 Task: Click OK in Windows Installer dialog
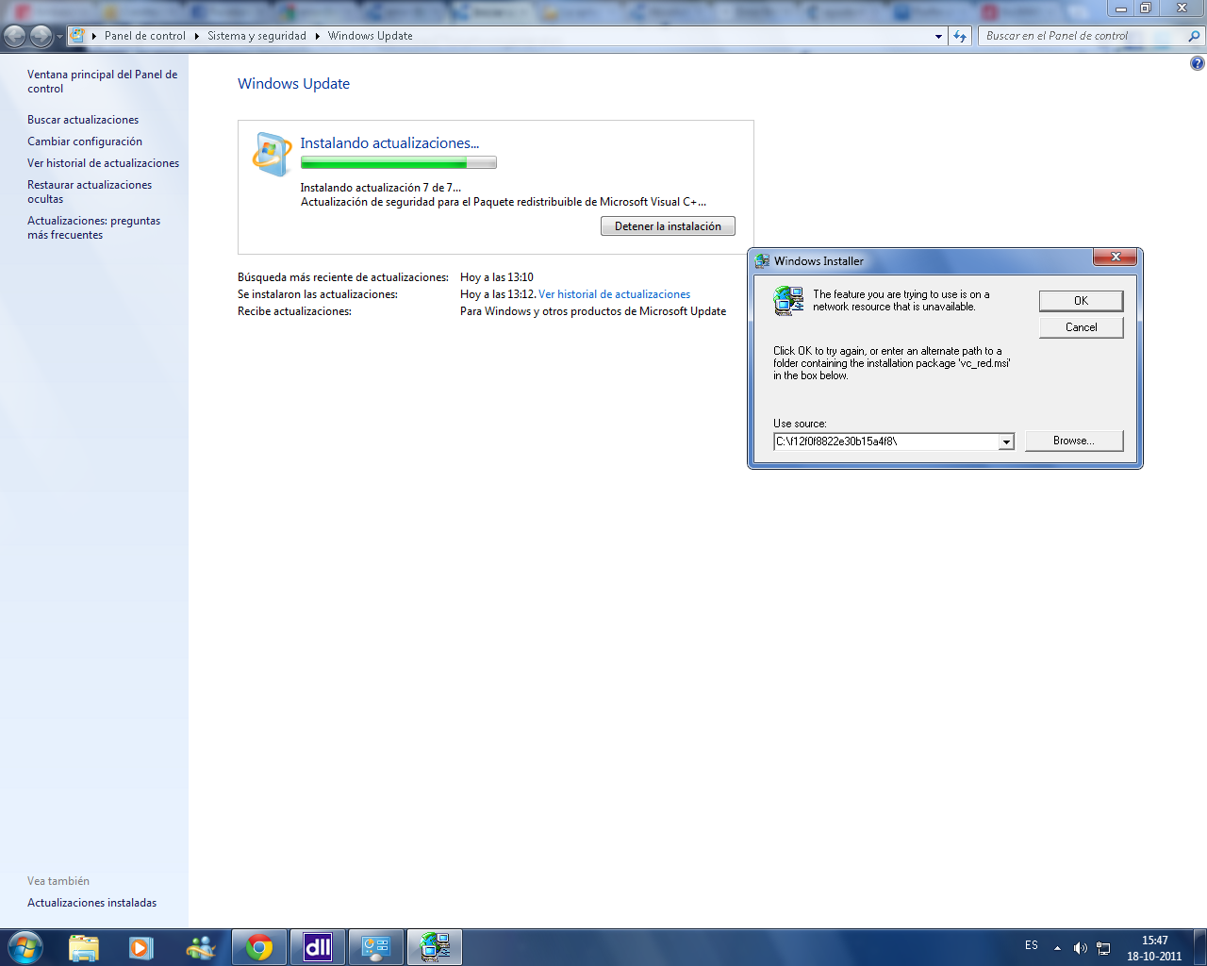[1081, 301]
